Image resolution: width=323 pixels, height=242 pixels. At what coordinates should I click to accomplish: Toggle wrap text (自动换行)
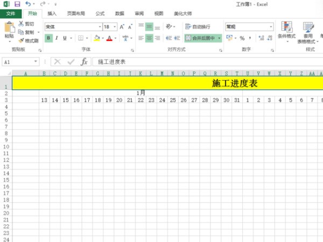197,26
